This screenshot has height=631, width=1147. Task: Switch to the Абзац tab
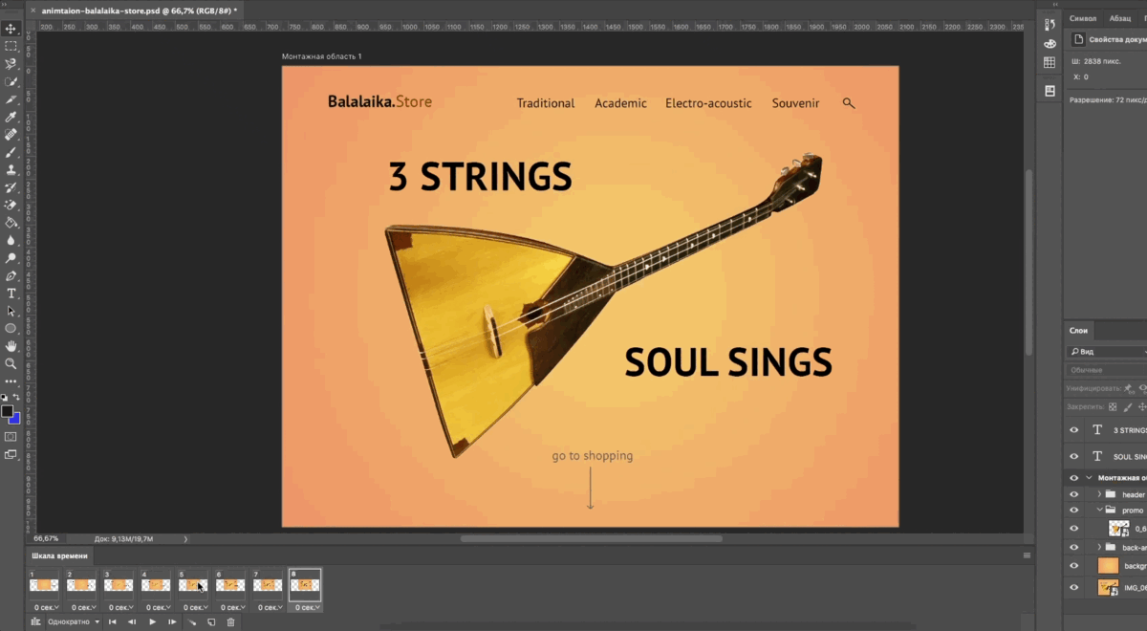tap(1119, 18)
